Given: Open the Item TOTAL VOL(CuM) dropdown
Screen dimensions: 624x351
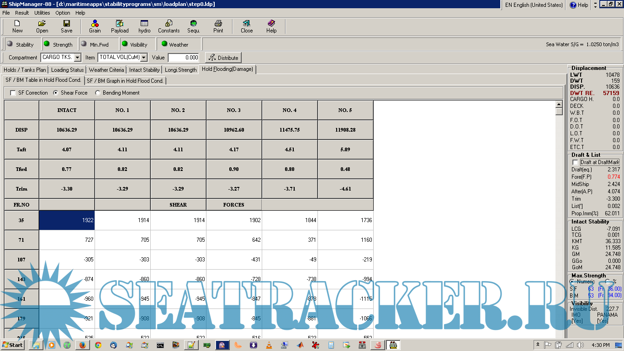Looking at the screenshot, I should point(144,58).
